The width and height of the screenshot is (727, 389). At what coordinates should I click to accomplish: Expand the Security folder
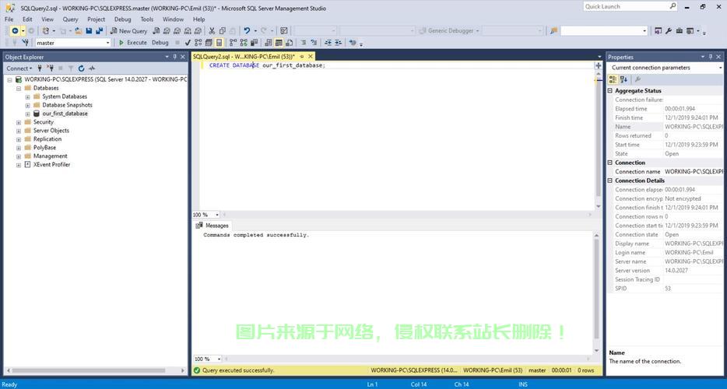click(19, 122)
